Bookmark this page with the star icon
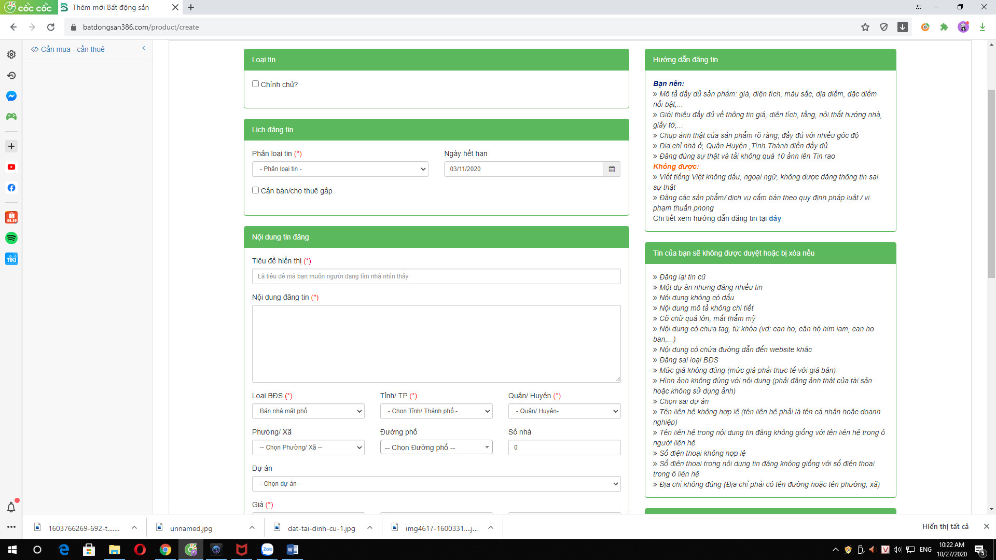This screenshot has width=996, height=560. coord(865,27)
